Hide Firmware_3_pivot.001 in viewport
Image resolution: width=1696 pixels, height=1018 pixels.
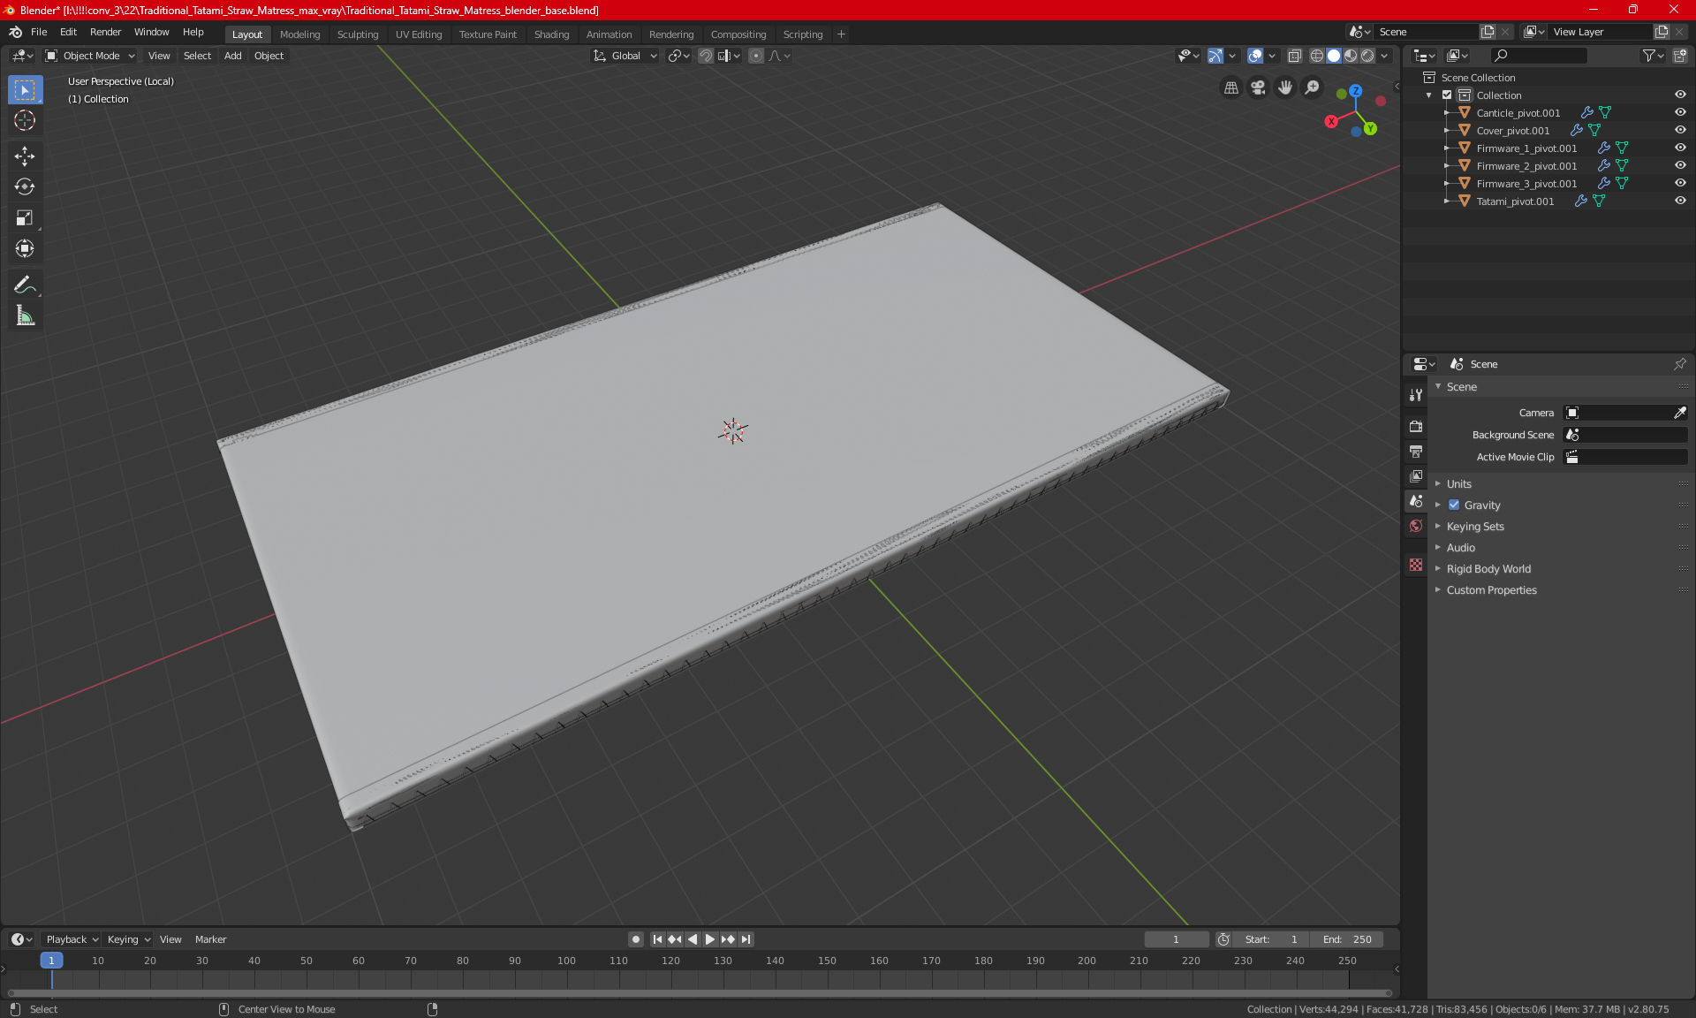click(x=1680, y=183)
